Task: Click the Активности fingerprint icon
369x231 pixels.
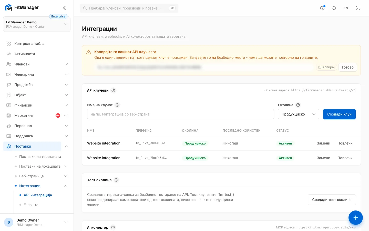Action: (x=9, y=54)
